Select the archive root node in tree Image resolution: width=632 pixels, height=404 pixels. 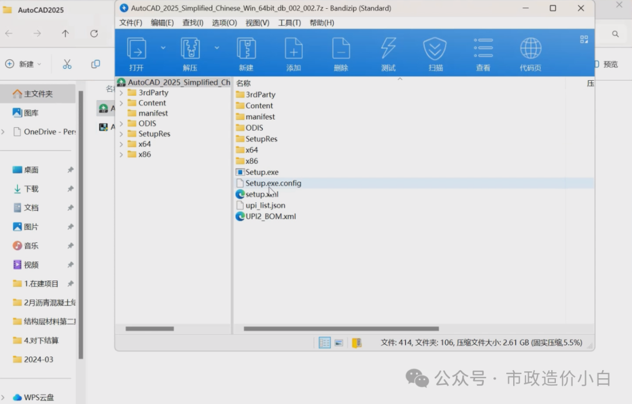174,82
